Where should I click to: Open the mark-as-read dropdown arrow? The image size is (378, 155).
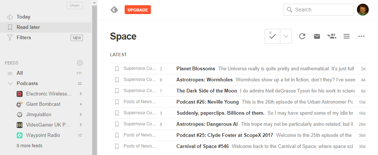pyautogui.click(x=286, y=36)
